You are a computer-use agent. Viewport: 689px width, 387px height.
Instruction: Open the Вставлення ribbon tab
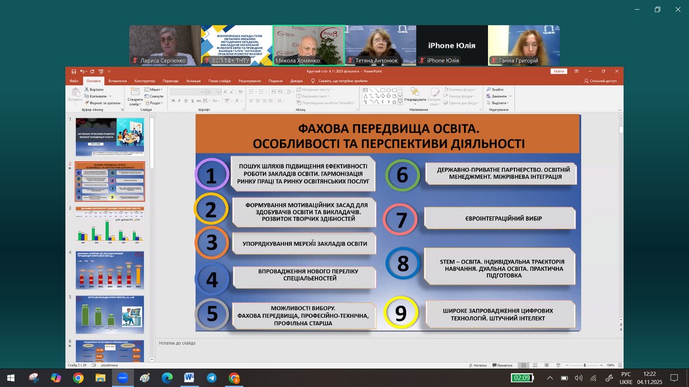117,81
